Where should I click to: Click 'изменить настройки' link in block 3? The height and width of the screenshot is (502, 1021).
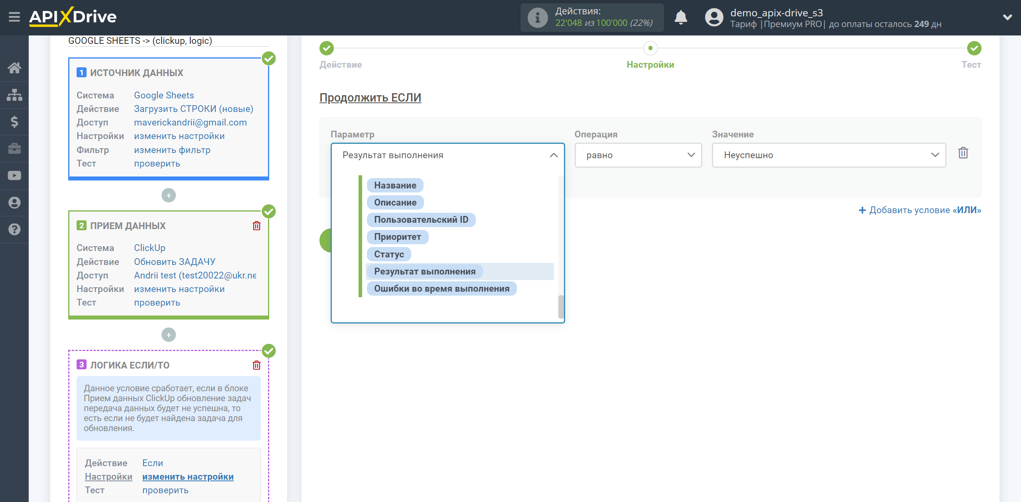click(x=187, y=477)
